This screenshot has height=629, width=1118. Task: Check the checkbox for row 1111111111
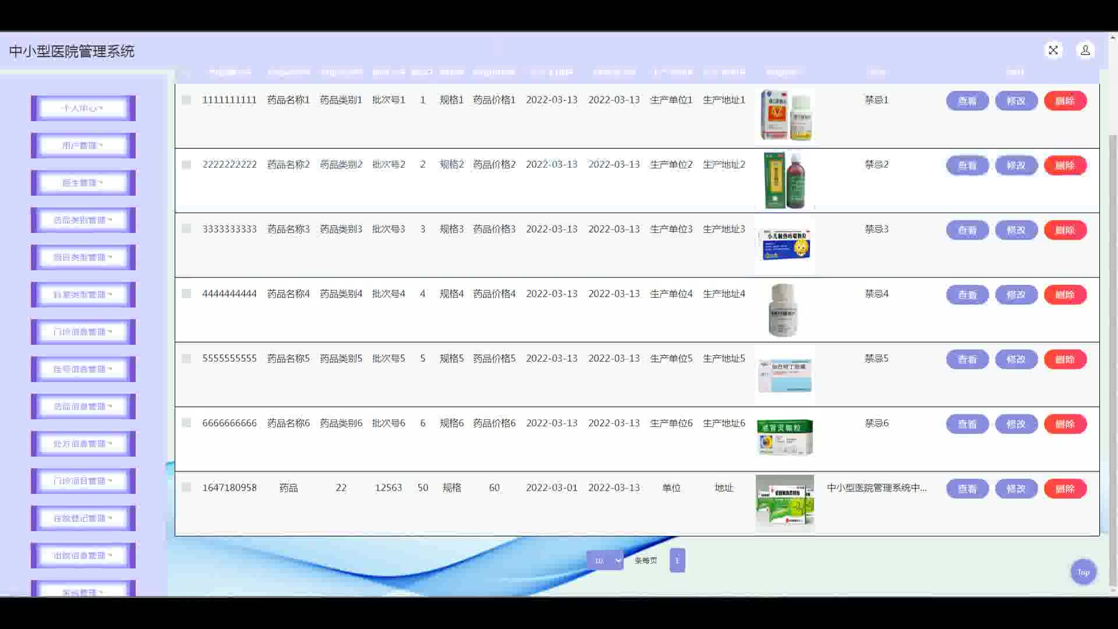[186, 100]
